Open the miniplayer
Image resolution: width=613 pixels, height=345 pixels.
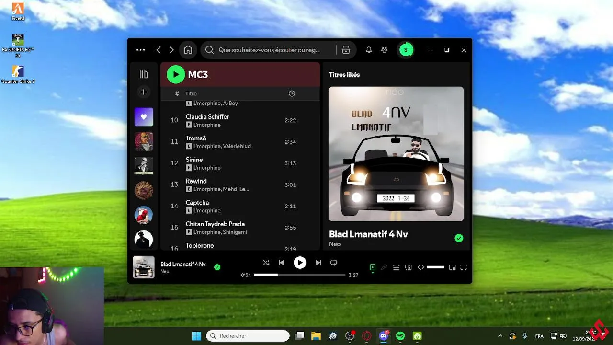[x=452, y=267]
